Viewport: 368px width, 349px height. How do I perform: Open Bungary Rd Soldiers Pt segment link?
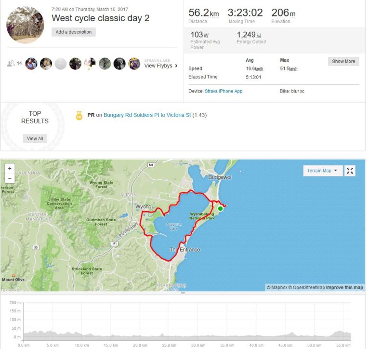pos(147,116)
